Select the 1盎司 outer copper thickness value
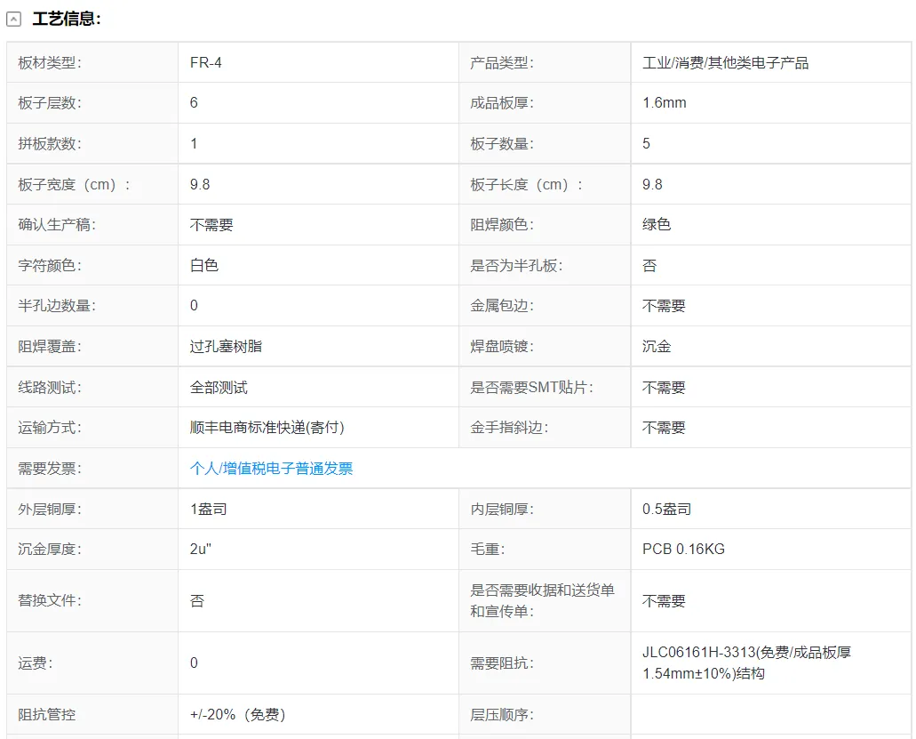The width and height of the screenshot is (916, 739). (208, 510)
